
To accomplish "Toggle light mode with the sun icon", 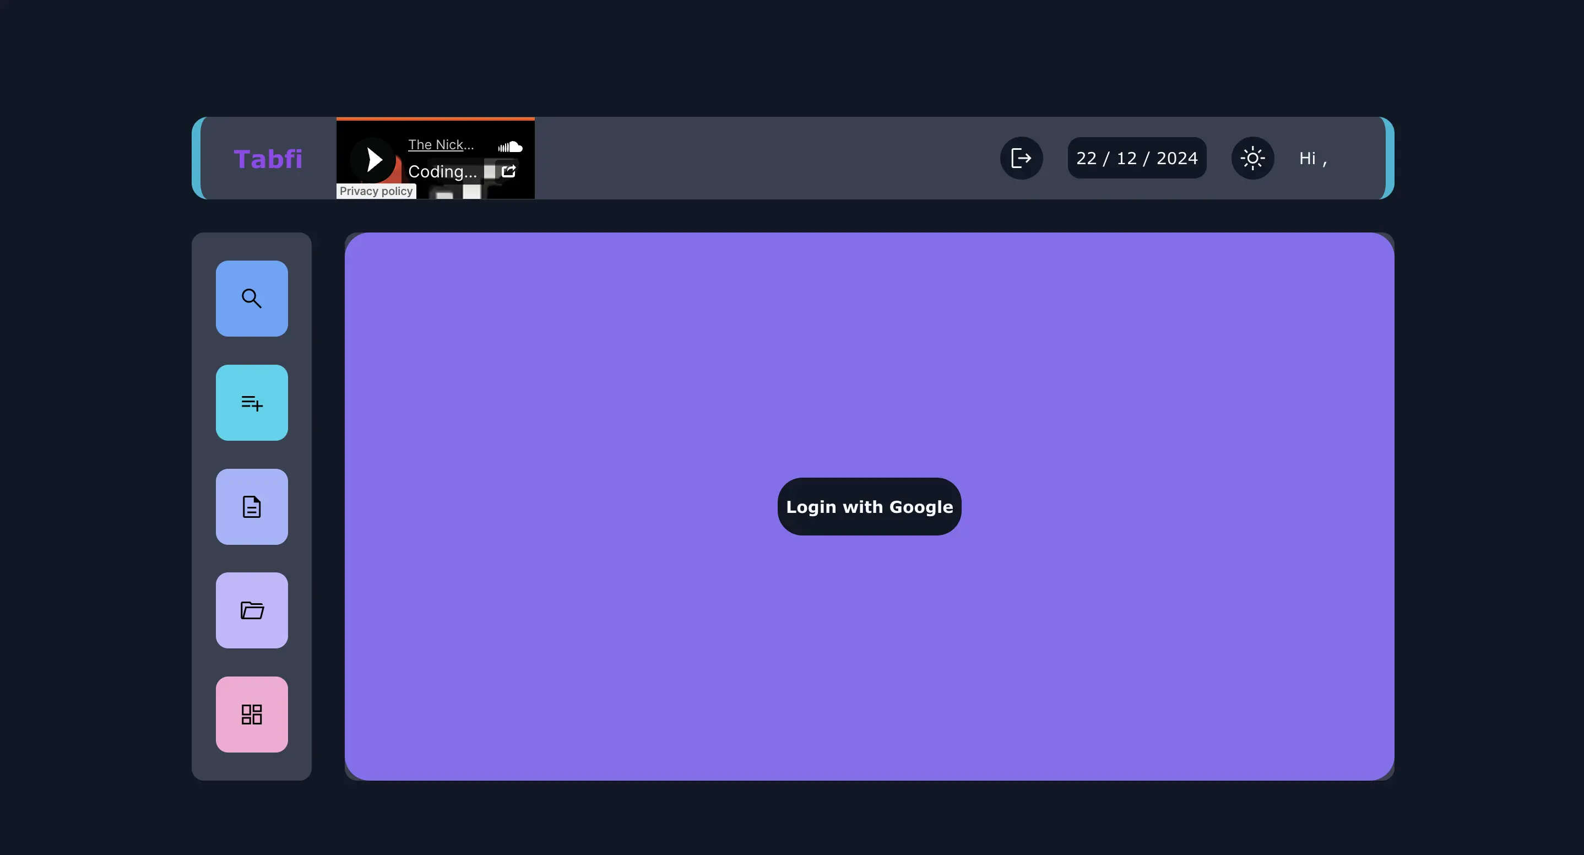I will click(x=1252, y=158).
